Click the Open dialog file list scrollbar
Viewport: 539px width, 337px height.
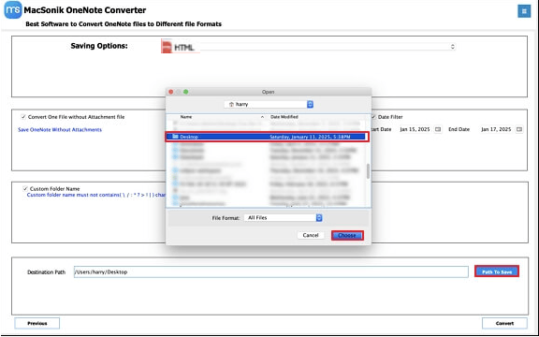pos(368,171)
